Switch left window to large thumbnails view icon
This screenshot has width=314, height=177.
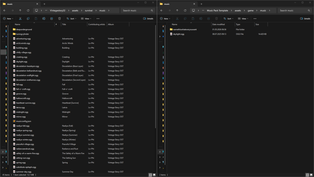[x=154, y=175]
